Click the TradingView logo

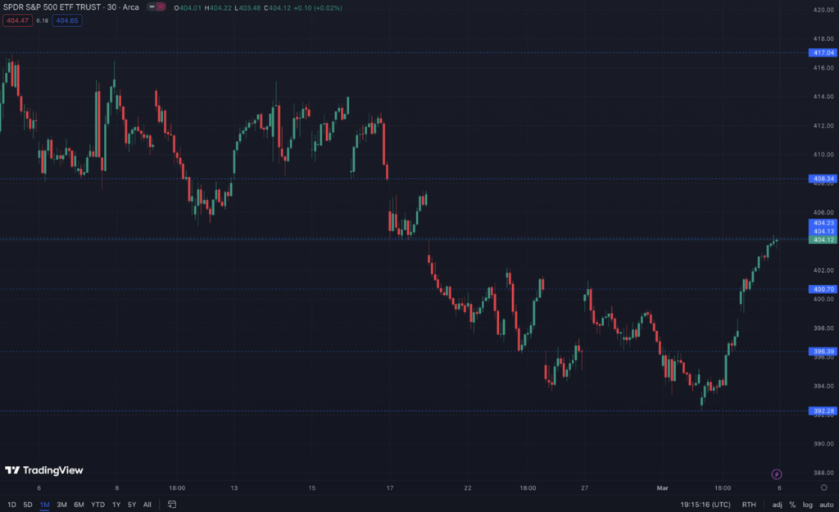(x=44, y=470)
